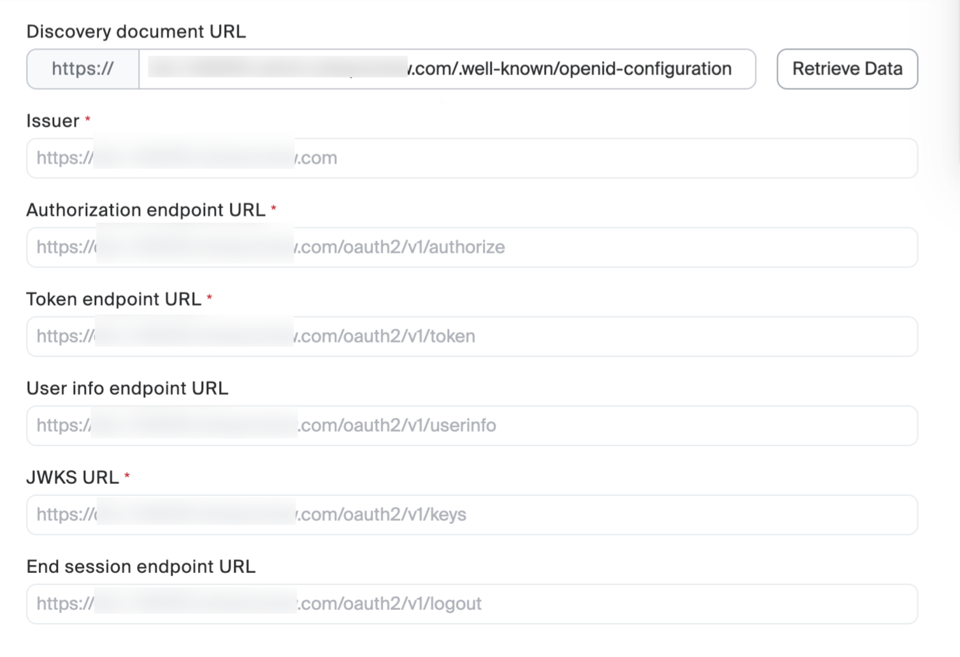The height and width of the screenshot is (657, 960).
Task: Click the "Discovery document URL" label
Action: pyautogui.click(x=136, y=32)
